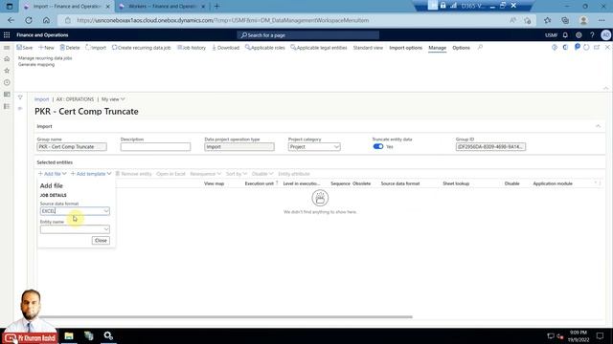Click Entity attribute button
The height and width of the screenshot is (344, 613).
click(x=294, y=174)
